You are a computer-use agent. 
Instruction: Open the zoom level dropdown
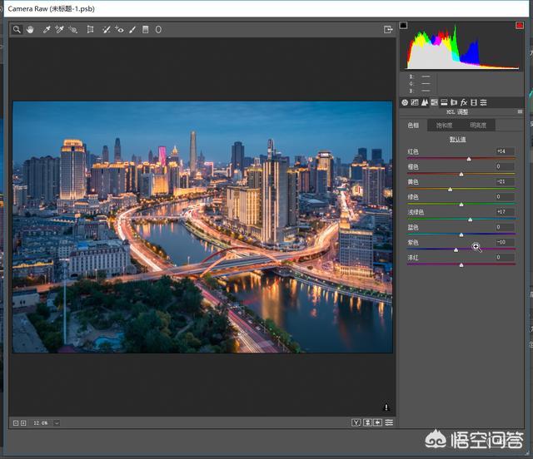click(57, 423)
